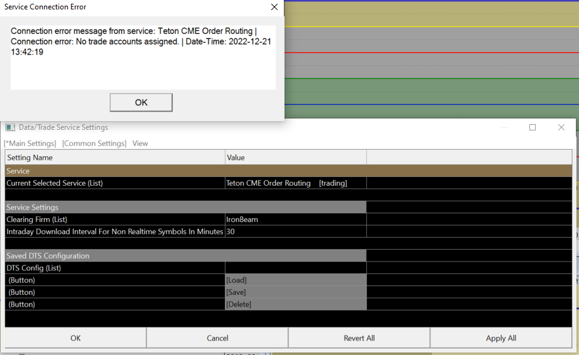Select the Saved DTS Configuration section header
This screenshot has height=355, width=579.
click(x=186, y=256)
